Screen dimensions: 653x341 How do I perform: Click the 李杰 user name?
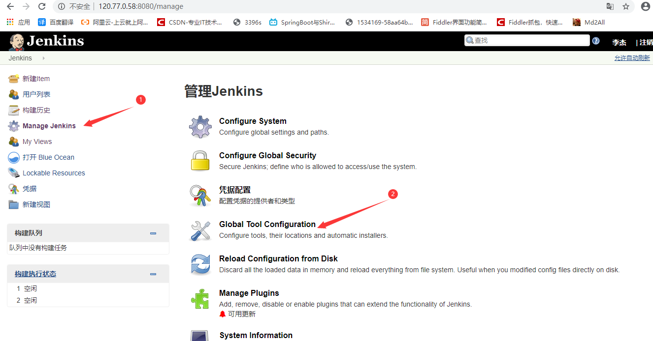[619, 43]
